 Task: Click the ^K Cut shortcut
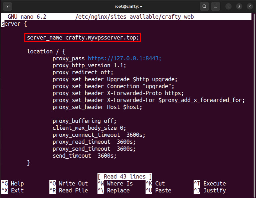[x=155, y=183]
